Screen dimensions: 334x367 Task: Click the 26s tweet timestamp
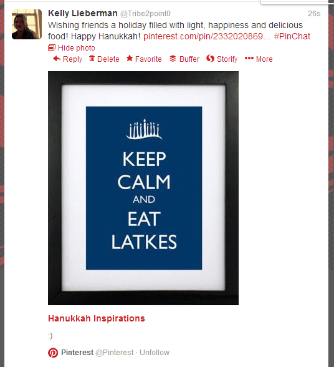coord(314,14)
